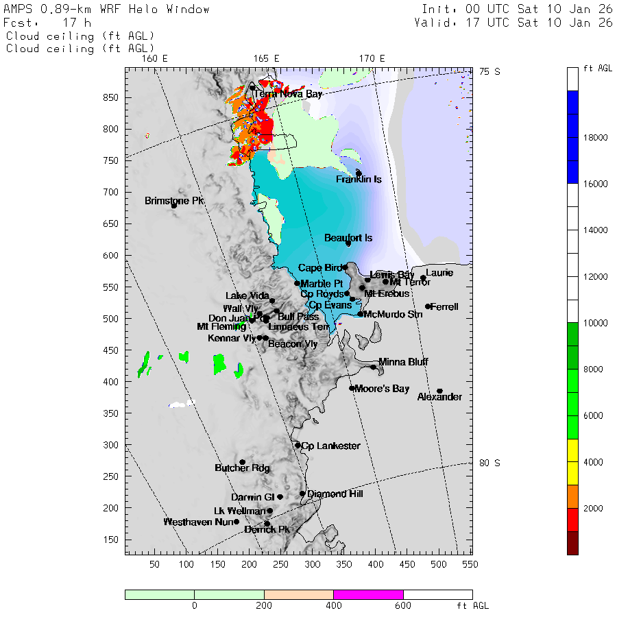
Task: Select the Moore's Bay label
Action: pos(382,389)
